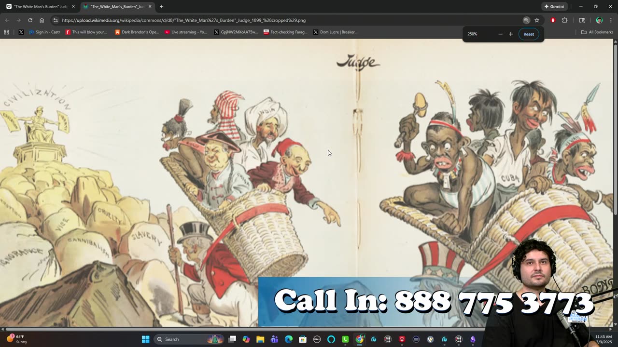Open the "Dark Brandon's Ope..." bookmark

pyautogui.click(x=137, y=32)
